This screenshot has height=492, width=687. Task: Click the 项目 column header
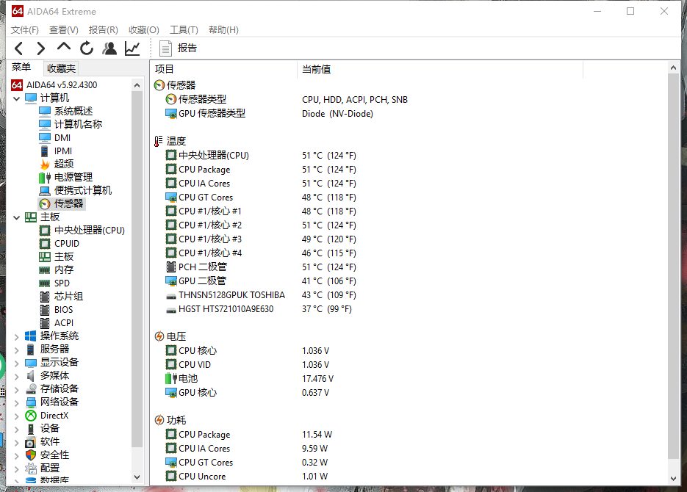click(165, 69)
